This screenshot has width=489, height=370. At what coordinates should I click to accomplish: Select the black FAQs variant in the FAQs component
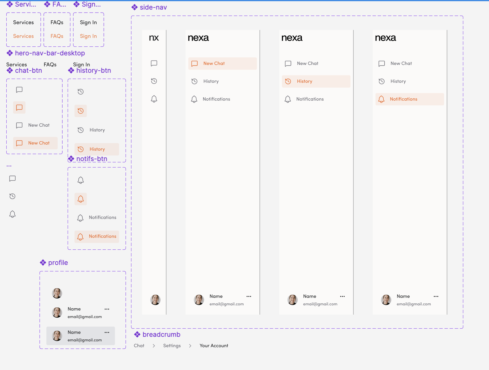(57, 22)
